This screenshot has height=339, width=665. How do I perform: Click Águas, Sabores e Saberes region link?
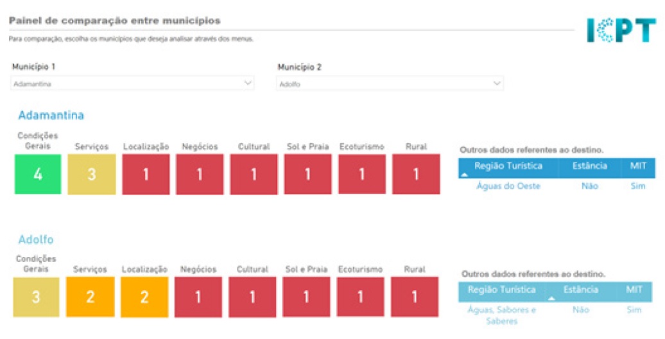coord(501,315)
